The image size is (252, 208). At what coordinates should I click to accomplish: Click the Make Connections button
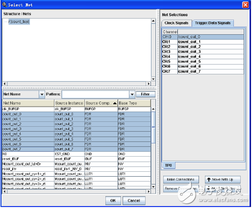181,180
